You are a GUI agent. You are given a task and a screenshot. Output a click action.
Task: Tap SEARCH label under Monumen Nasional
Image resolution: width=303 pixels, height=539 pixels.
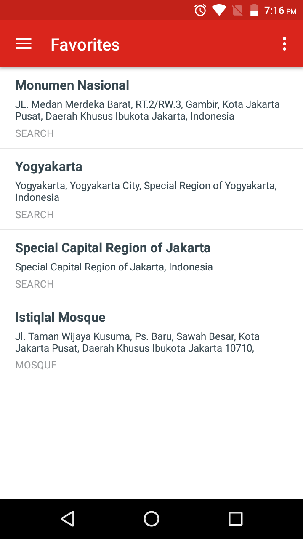pyautogui.click(x=35, y=133)
